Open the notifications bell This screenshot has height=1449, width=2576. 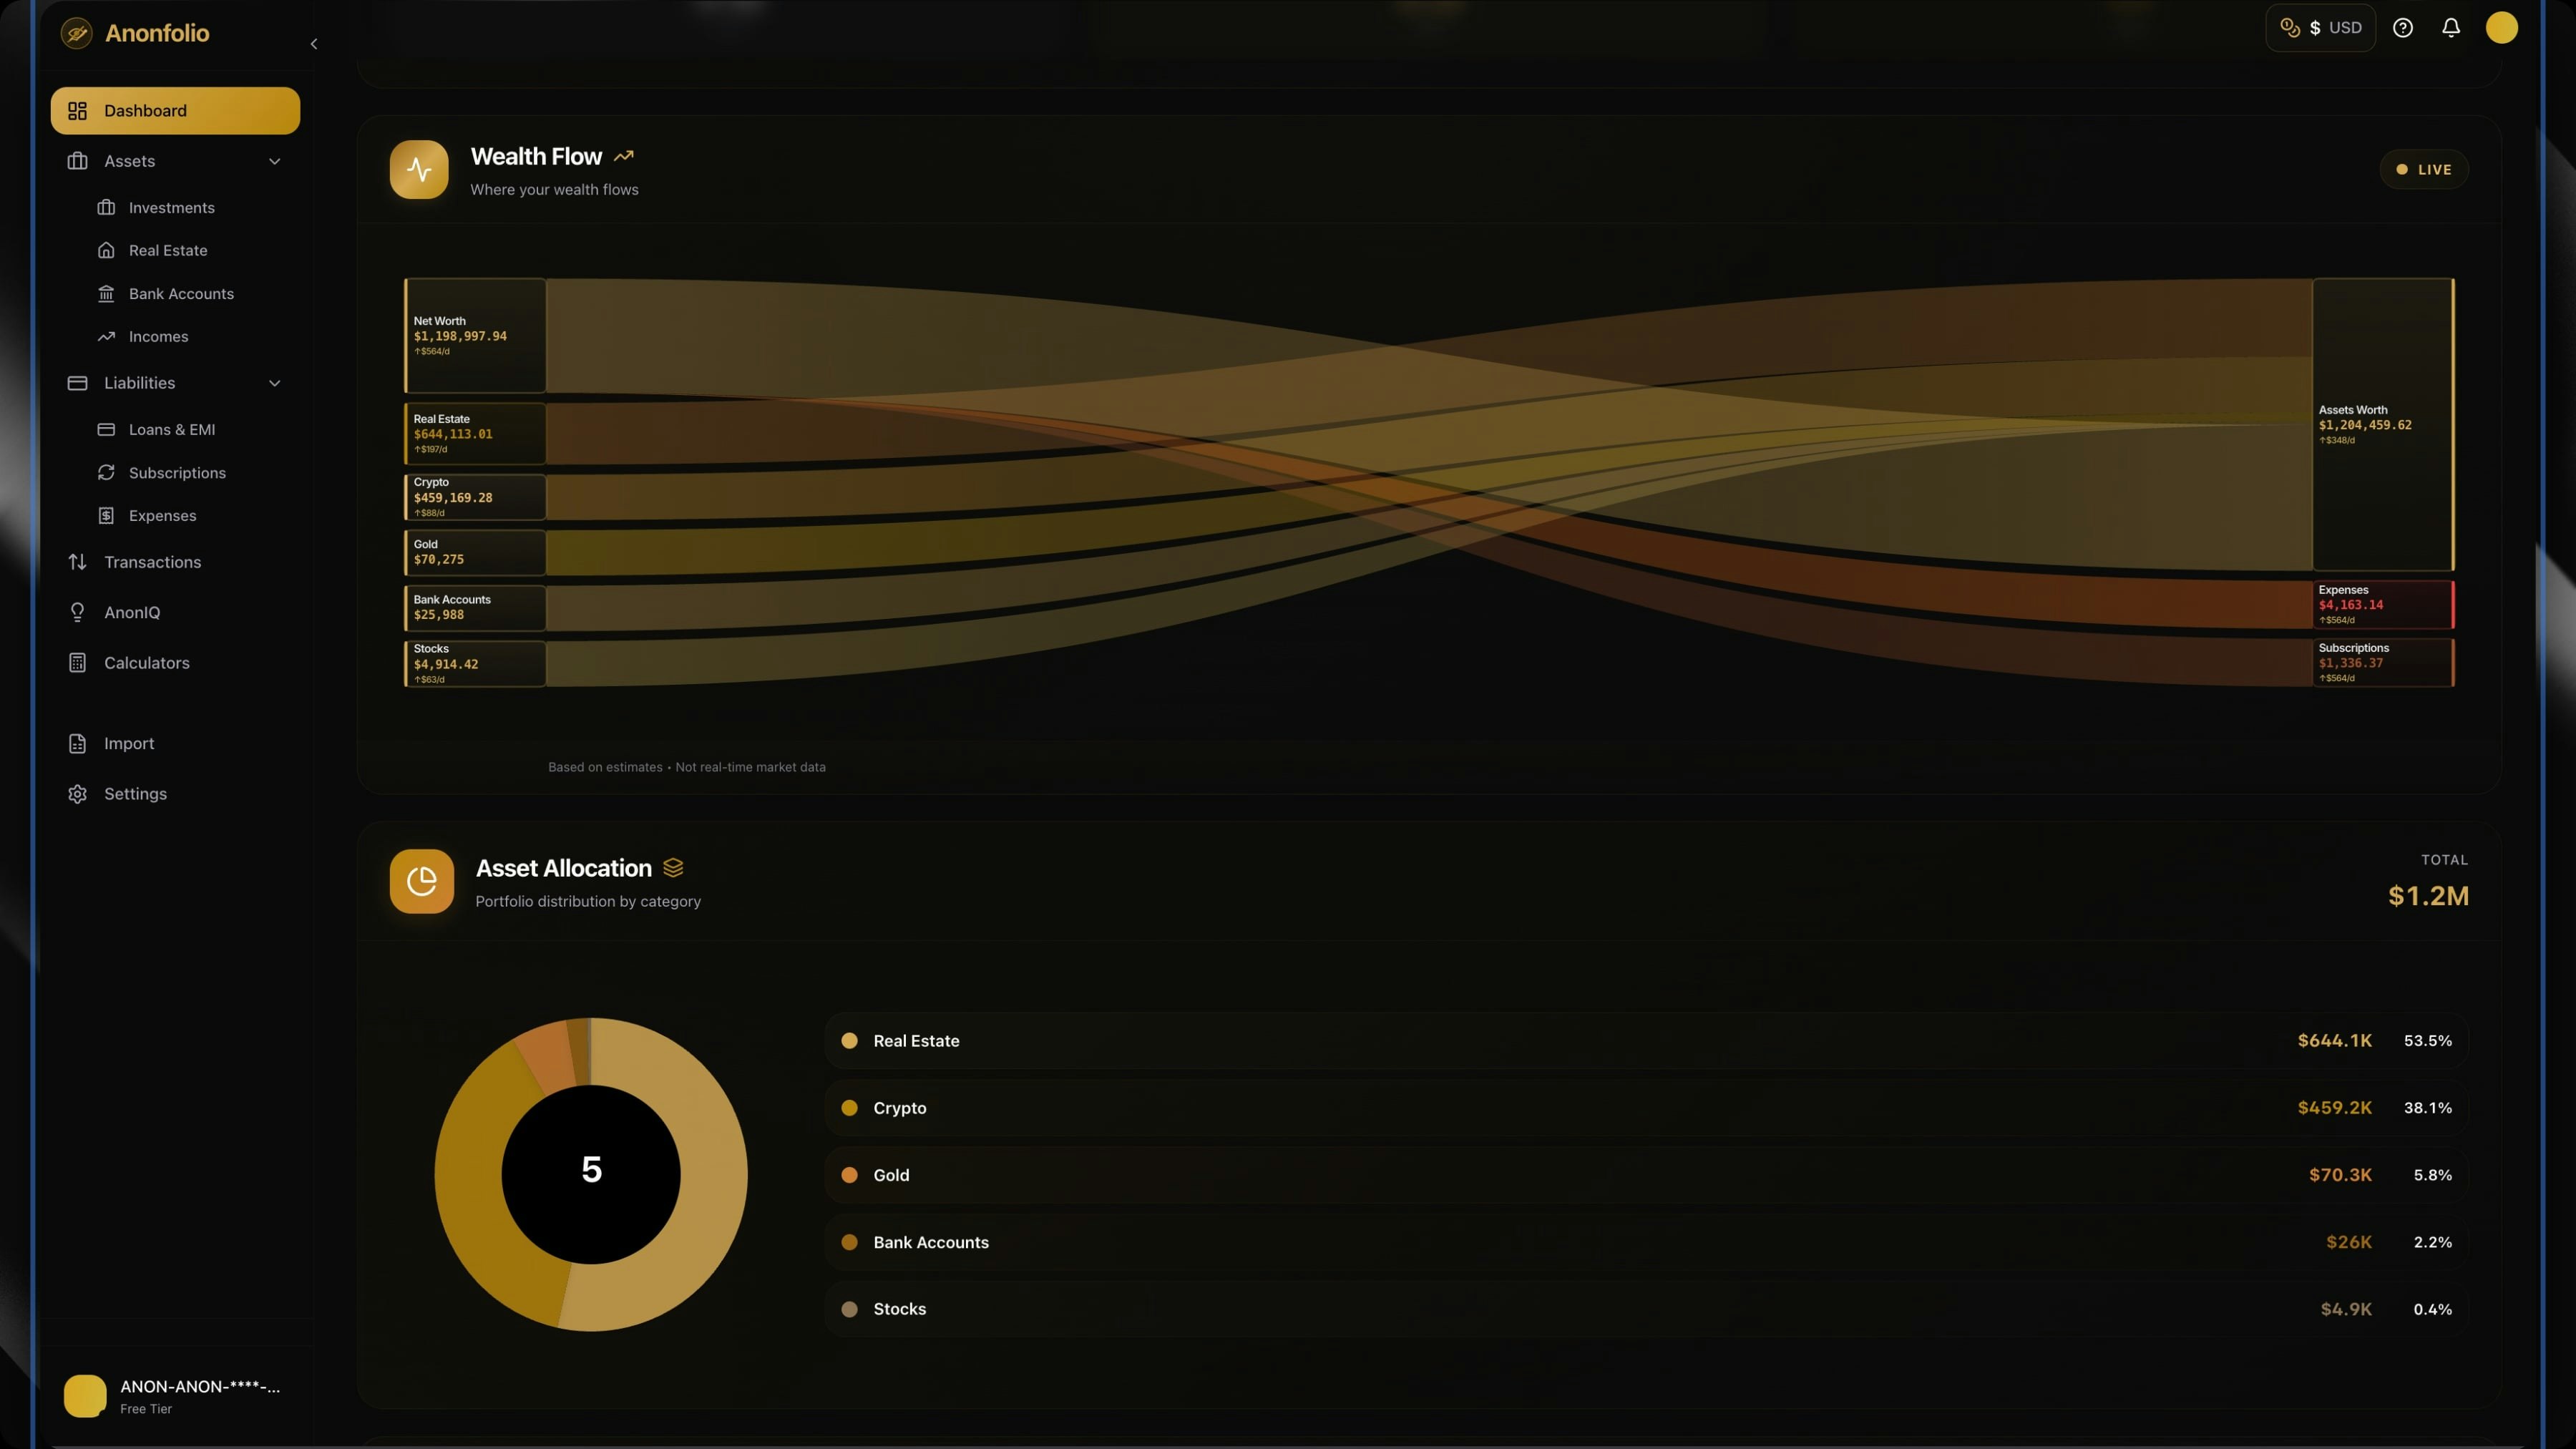[x=2450, y=28]
